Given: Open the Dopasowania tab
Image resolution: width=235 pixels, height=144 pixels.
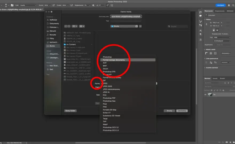Looking at the screenshot, I should (x=220, y=11).
